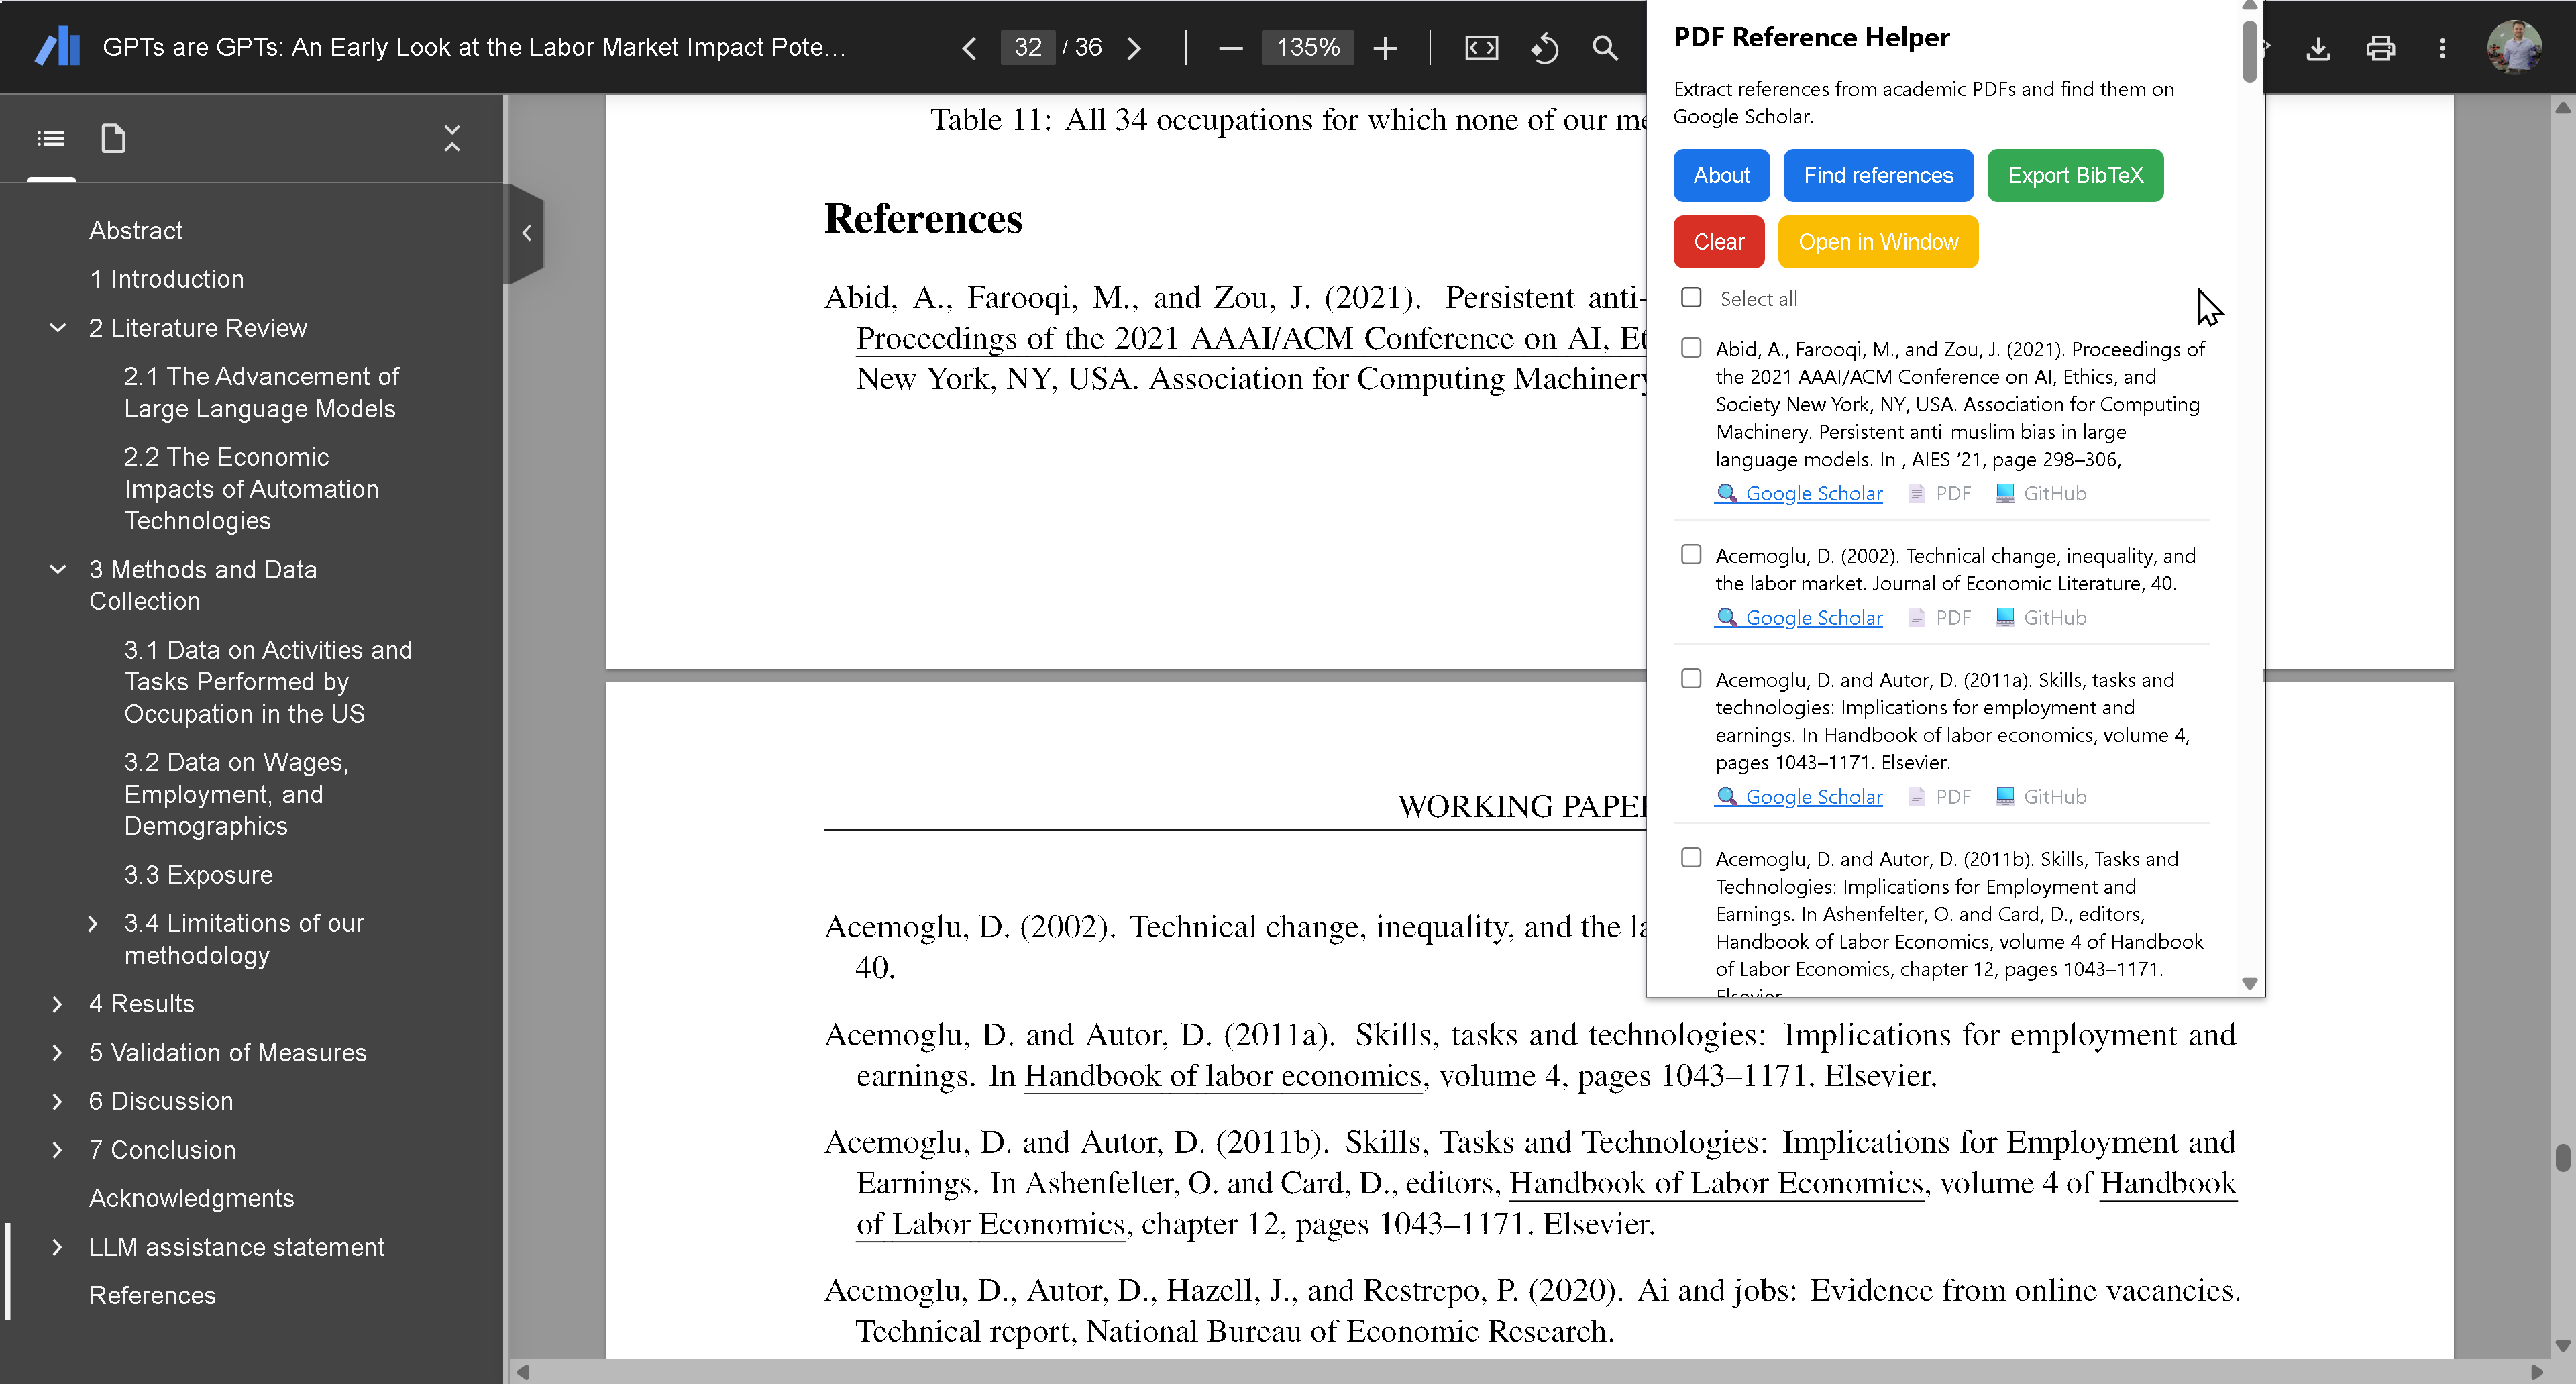Click the page number input field
This screenshot has width=2576, height=1384.
tap(1028, 47)
